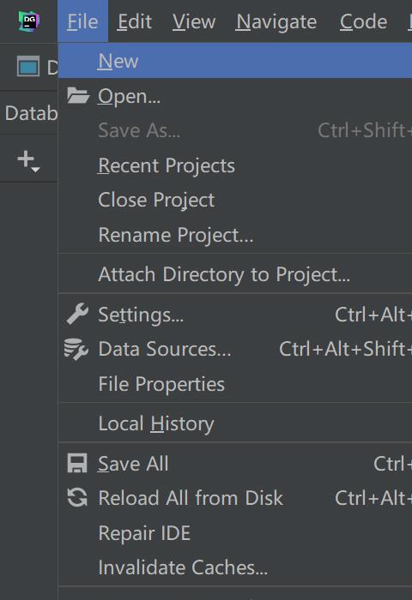412x600 pixels.
Task: Click the Reload All from Disk arrows icon
Action: point(77,497)
